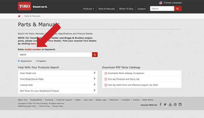Click Dealer Login footer link
The height and width of the screenshot is (118, 204).
101,100
